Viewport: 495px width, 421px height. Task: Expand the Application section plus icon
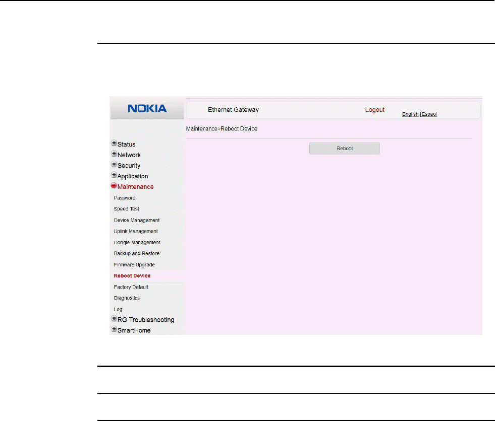coord(114,175)
